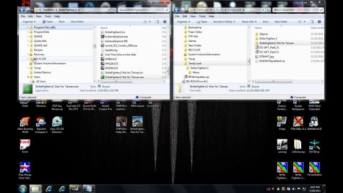
Task: Open the TMPGEnc Video Mastering desktop icon
Action: pos(122,125)
